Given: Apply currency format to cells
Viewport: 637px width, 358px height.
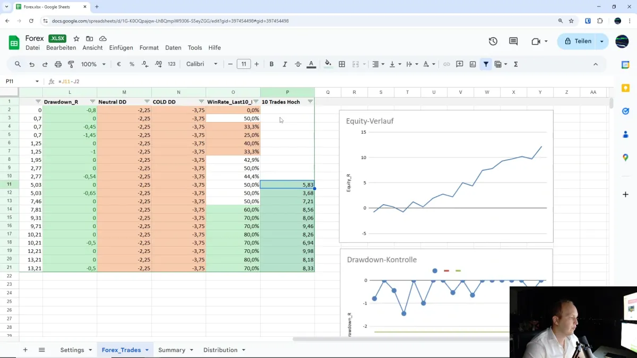Looking at the screenshot, I should (x=118, y=64).
